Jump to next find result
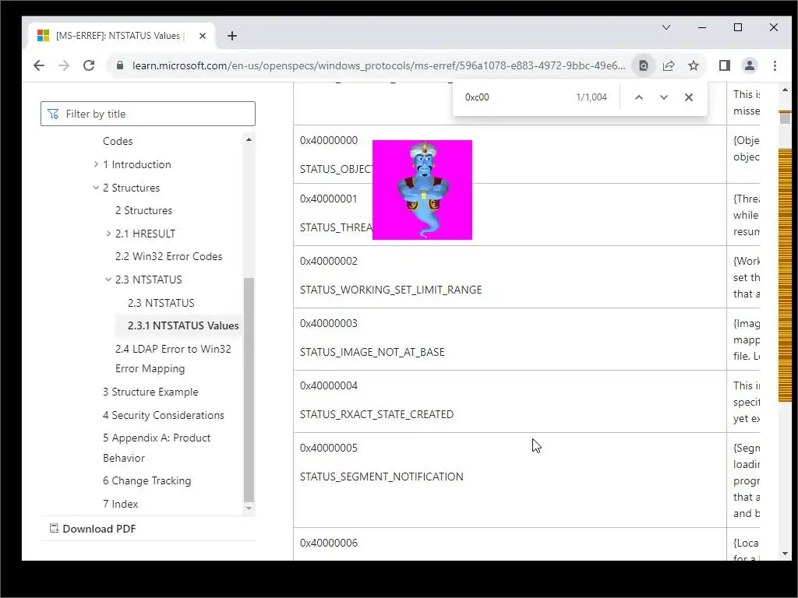The height and width of the screenshot is (598, 798). (664, 97)
